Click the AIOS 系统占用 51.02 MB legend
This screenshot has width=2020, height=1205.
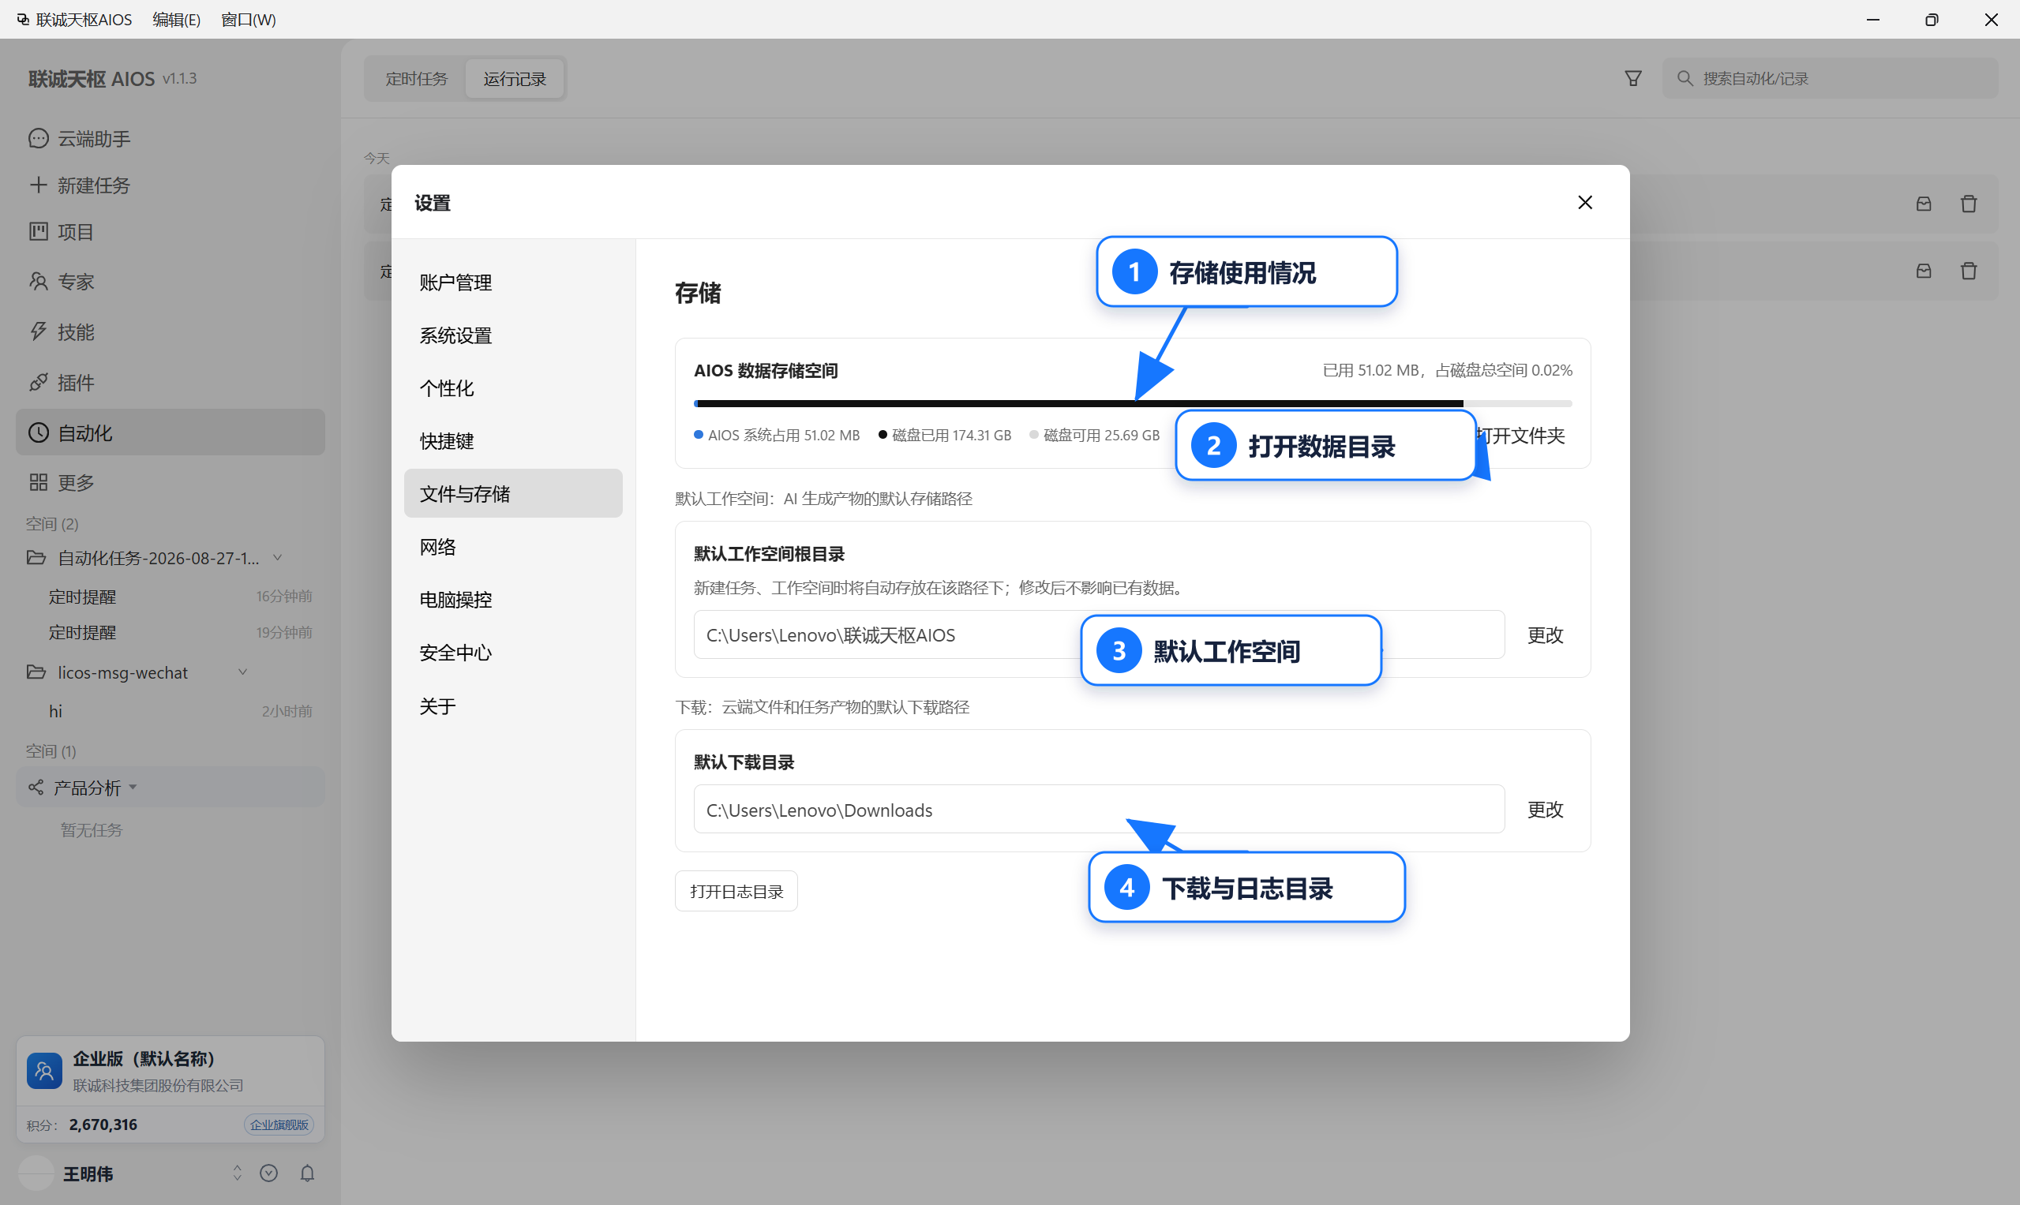click(778, 436)
